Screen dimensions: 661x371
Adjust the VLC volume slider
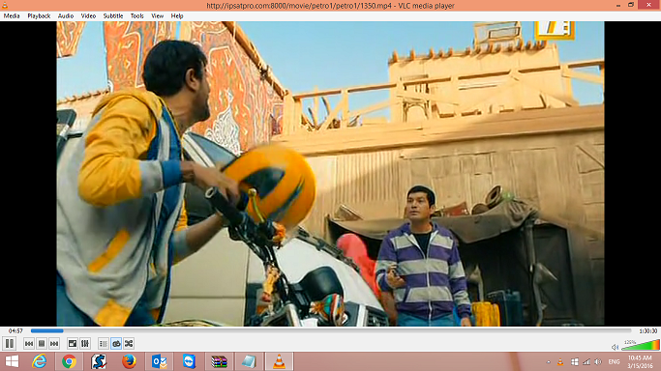640,345
